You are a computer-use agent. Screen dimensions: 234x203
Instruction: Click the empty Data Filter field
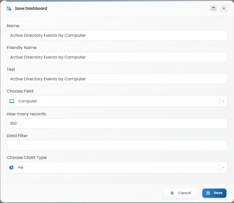coord(117,145)
